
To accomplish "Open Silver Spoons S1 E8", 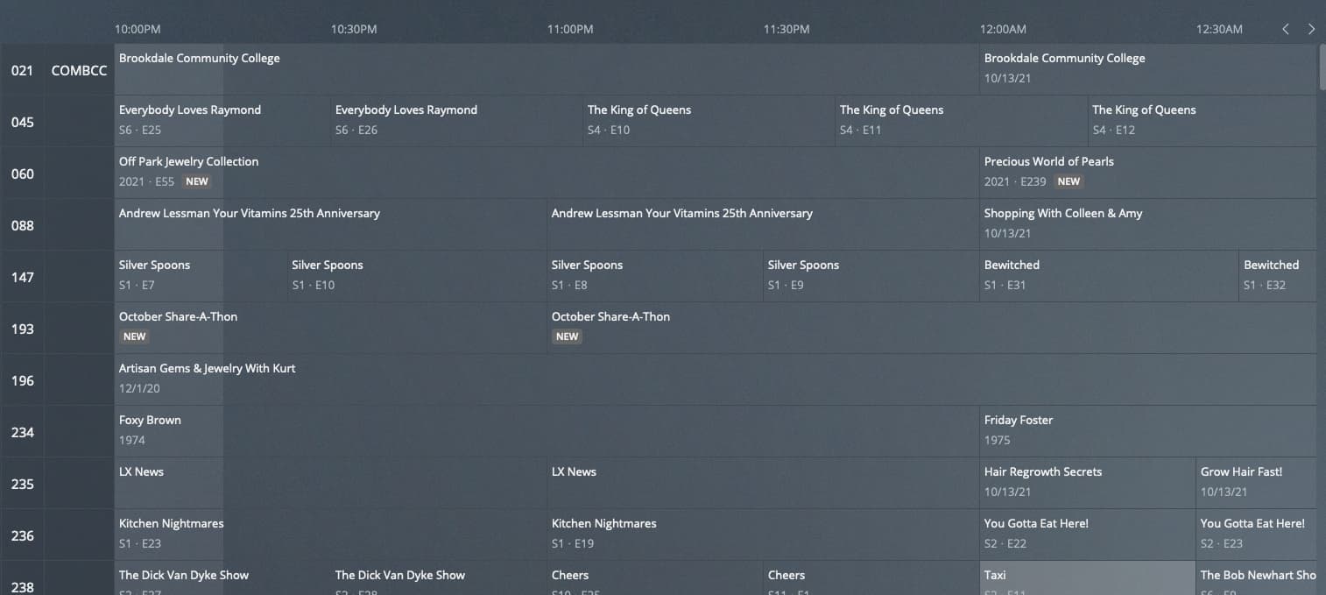I will pyautogui.click(x=655, y=277).
